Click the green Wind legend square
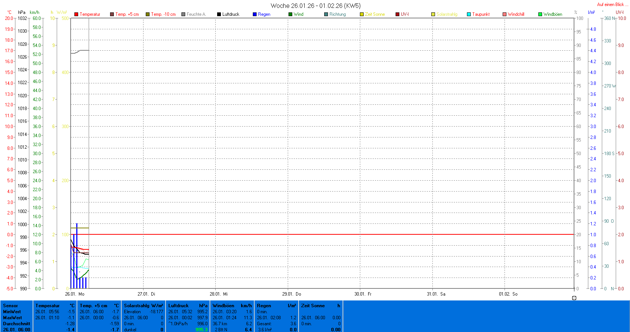 click(290, 14)
